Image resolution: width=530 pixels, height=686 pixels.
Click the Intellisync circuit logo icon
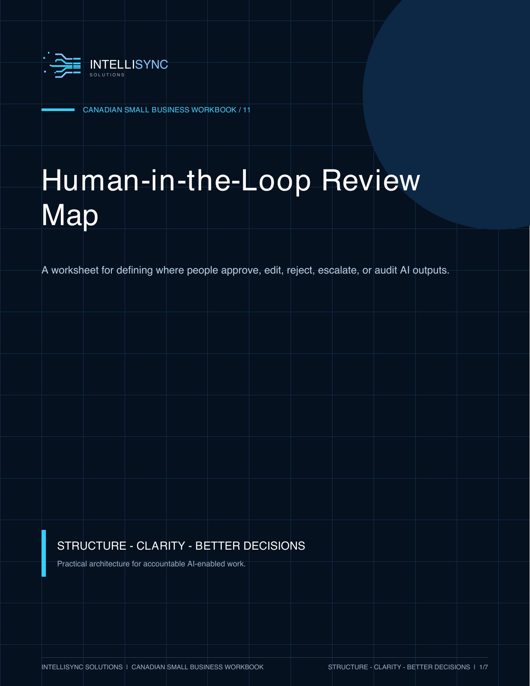click(62, 65)
